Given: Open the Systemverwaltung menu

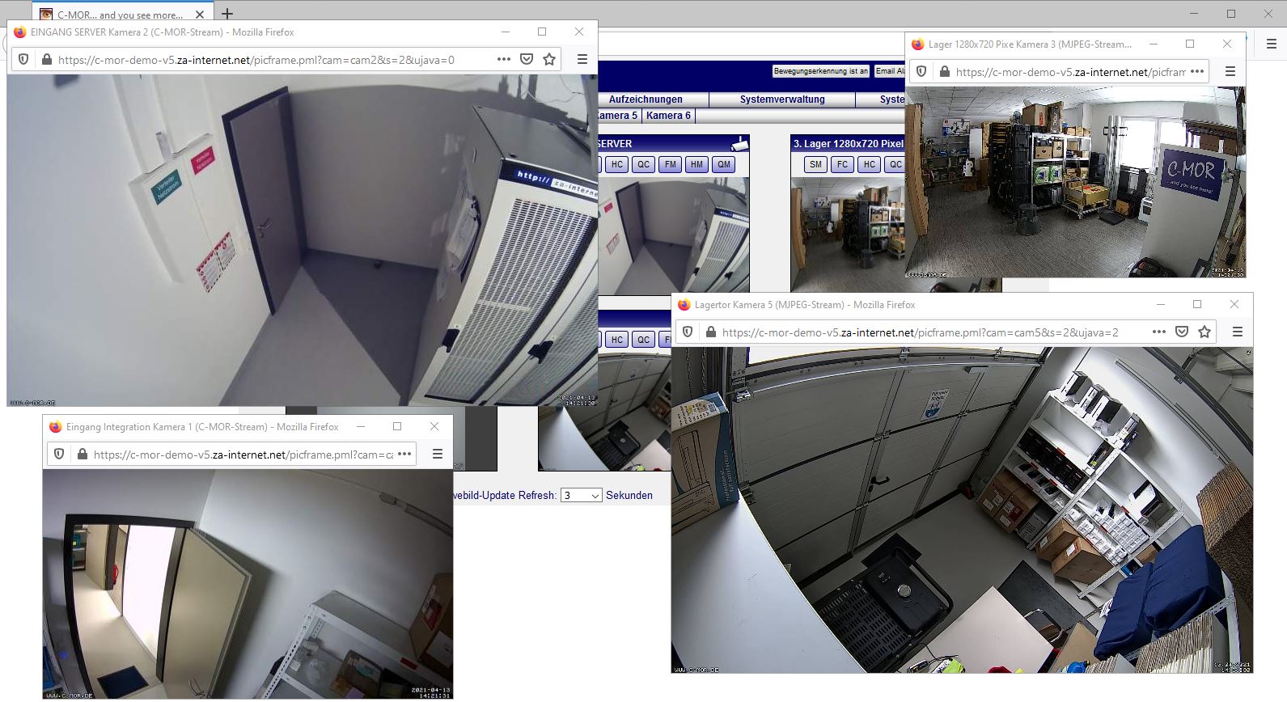Looking at the screenshot, I should coord(782,99).
